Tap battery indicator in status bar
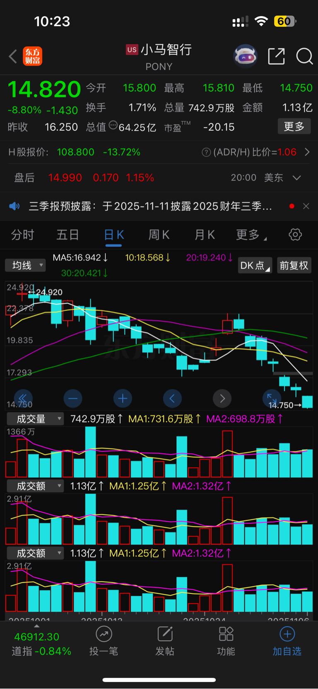Viewport: 318px width, 689px height. [285, 21]
